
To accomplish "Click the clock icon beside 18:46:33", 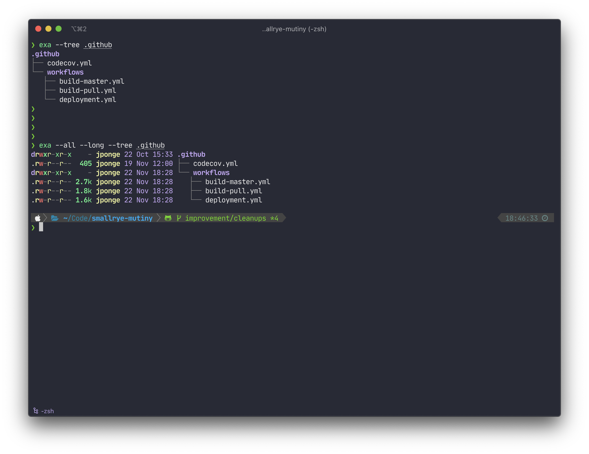I will pyautogui.click(x=545, y=218).
